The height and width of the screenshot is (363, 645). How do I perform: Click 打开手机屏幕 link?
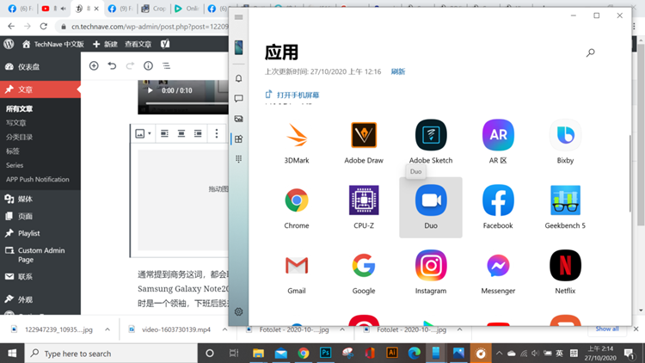point(292,95)
